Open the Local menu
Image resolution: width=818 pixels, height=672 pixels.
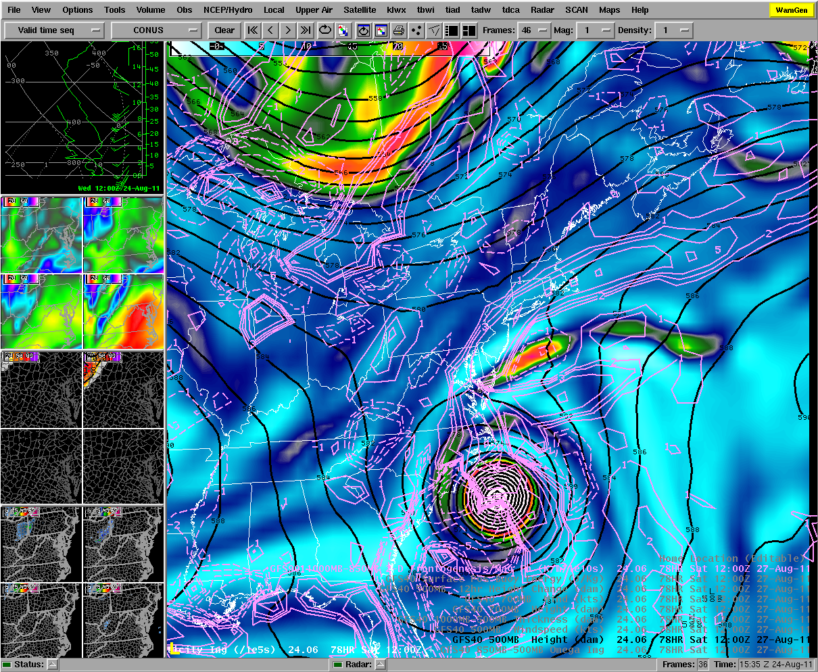click(x=274, y=10)
